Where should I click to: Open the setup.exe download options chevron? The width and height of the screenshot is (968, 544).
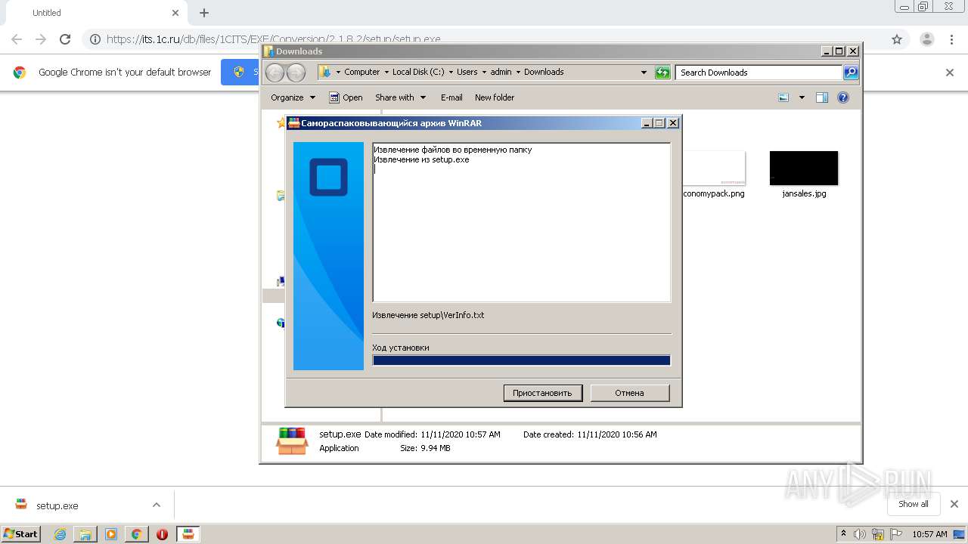pos(157,505)
